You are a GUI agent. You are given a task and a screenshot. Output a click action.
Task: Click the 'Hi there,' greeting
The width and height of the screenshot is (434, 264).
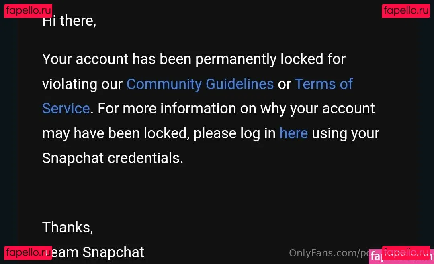coord(69,21)
